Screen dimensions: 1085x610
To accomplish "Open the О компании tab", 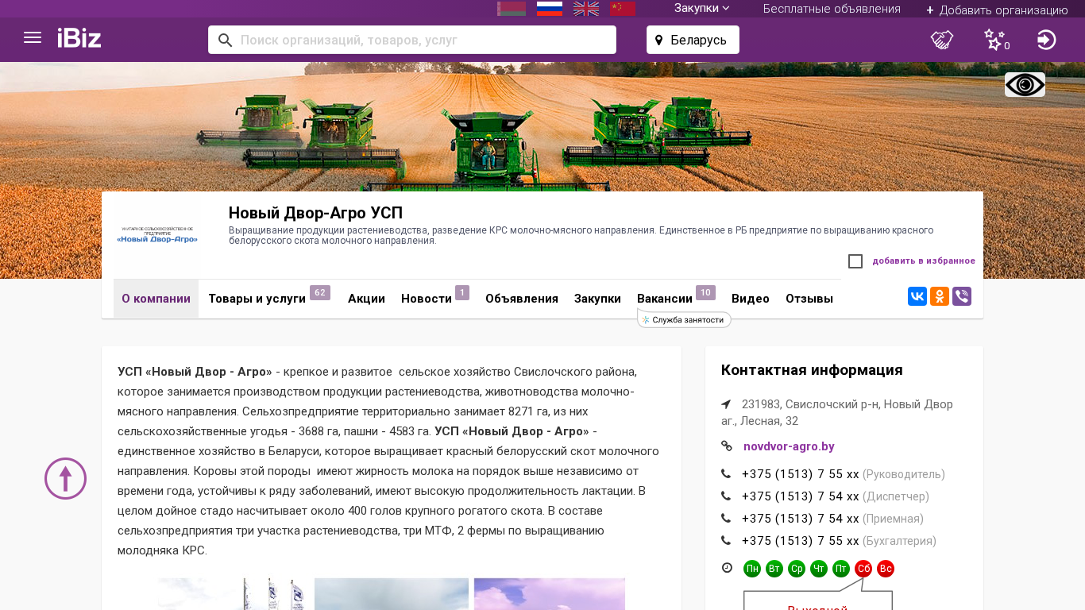I will pyautogui.click(x=156, y=299).
